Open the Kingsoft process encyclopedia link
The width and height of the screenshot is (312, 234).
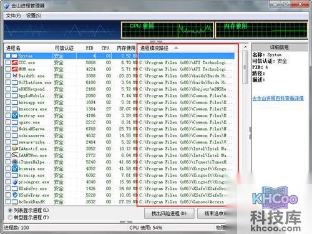point(278,98)
